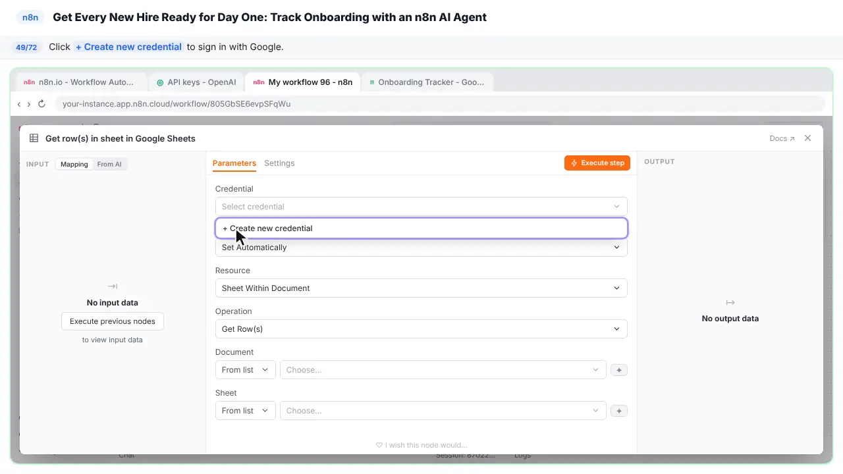Switch input view to Mapping

tap(74, 164)
